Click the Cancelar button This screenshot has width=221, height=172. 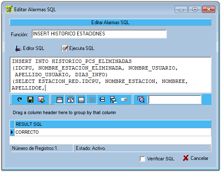[x=196, y=158]
